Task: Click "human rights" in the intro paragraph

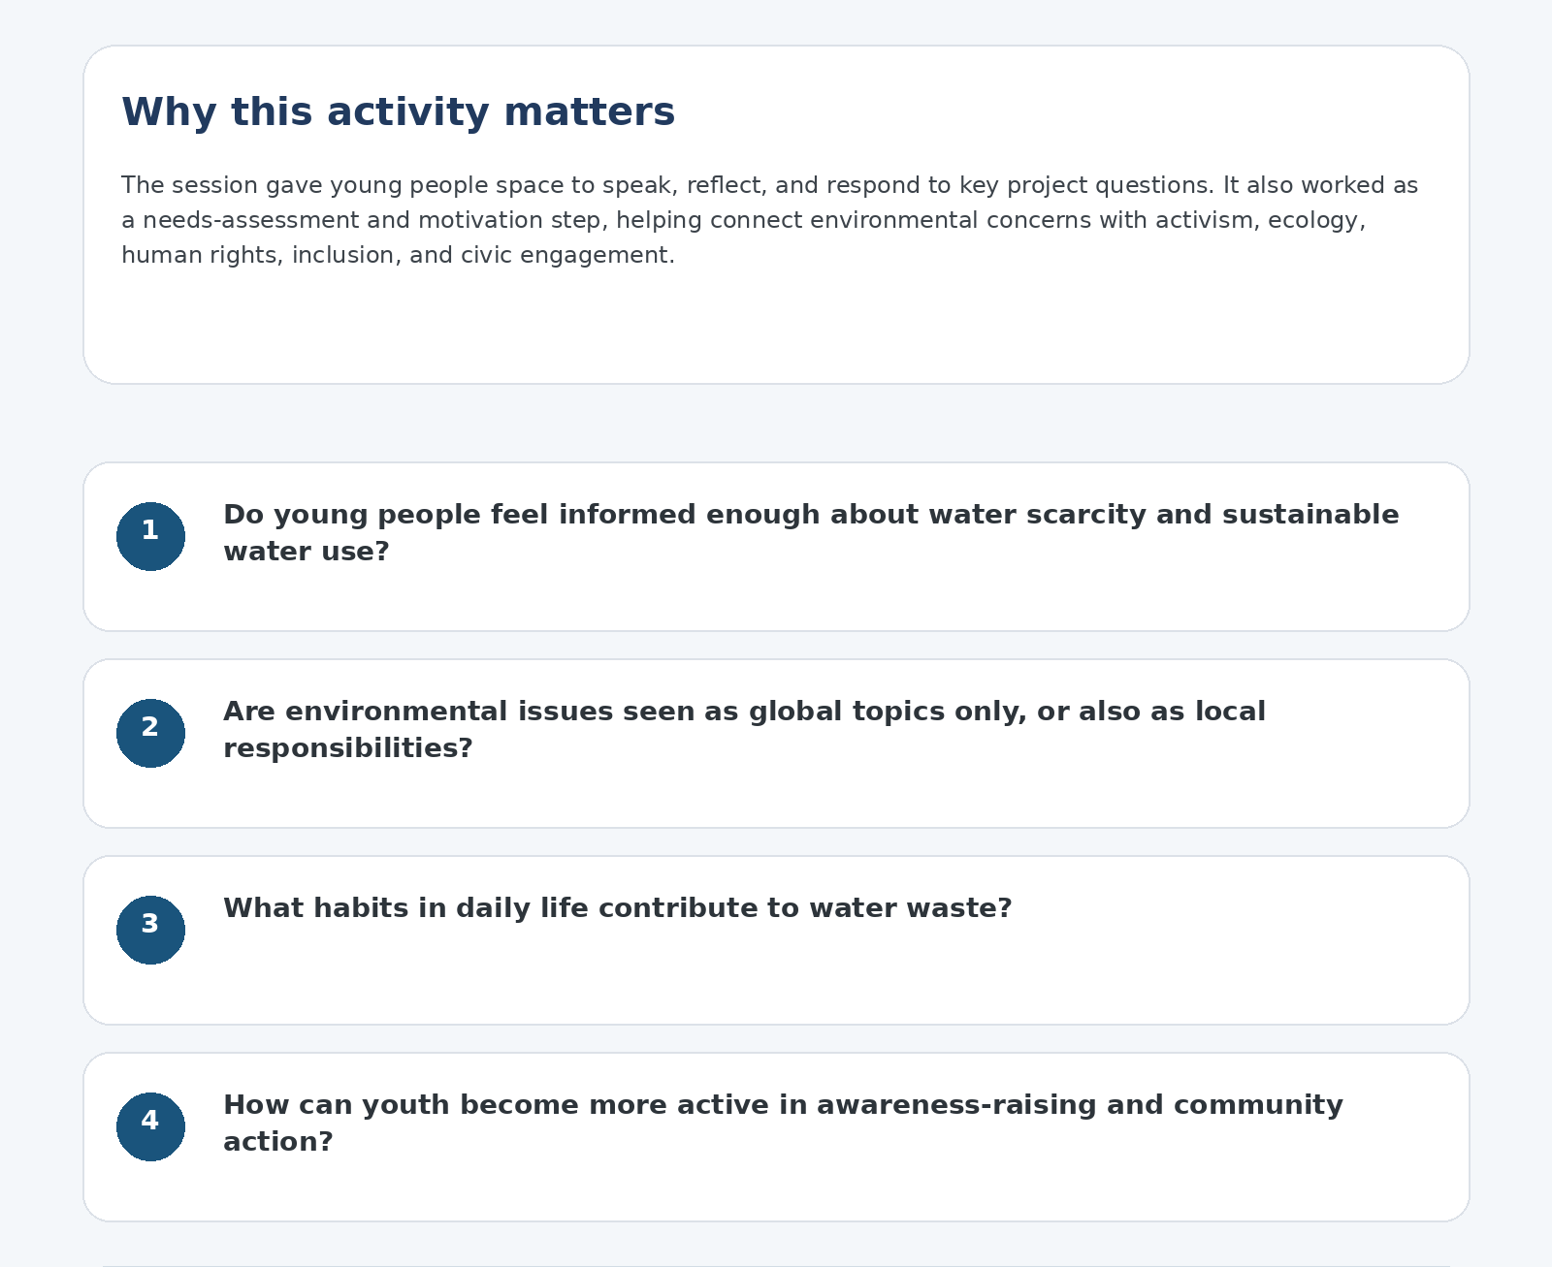Action: tap(199, 256)
